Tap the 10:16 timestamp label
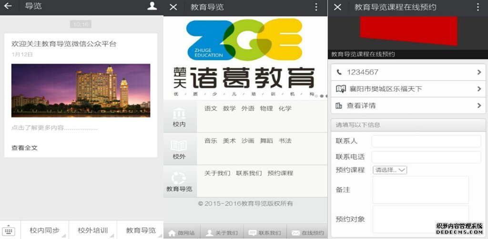 (81, 24)
